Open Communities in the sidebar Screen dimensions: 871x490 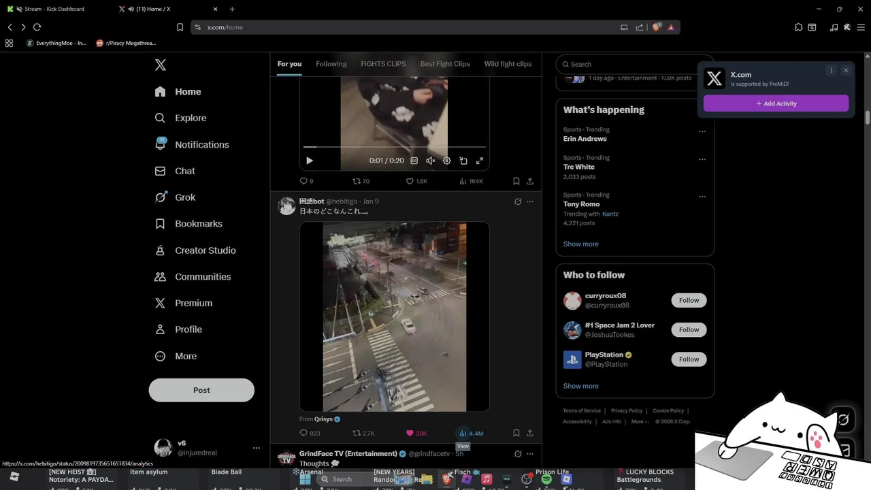click(x=193, y=276)
